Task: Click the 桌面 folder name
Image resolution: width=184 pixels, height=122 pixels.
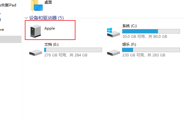Action: point(48,2)
